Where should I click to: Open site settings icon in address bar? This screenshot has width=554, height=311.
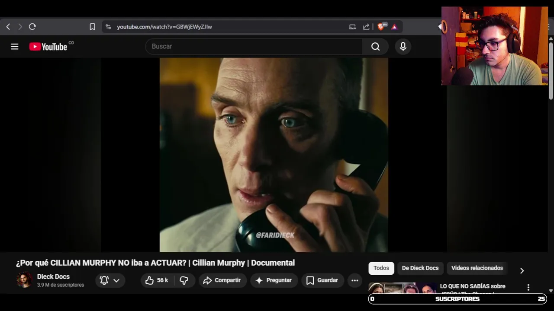[x=108, y=27]
